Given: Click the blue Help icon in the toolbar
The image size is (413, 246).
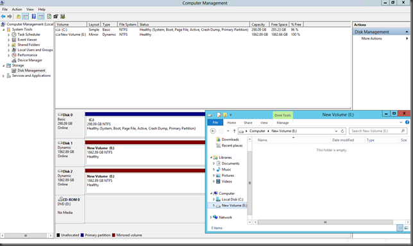Looking at the screenshot, I should (34, 16).
